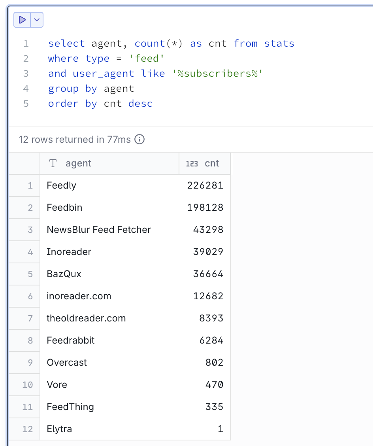The height and width of the screenshot is (446, 373).
Task: Select the cnt column header
Action: pyautogui.click(x=212, y=164)
